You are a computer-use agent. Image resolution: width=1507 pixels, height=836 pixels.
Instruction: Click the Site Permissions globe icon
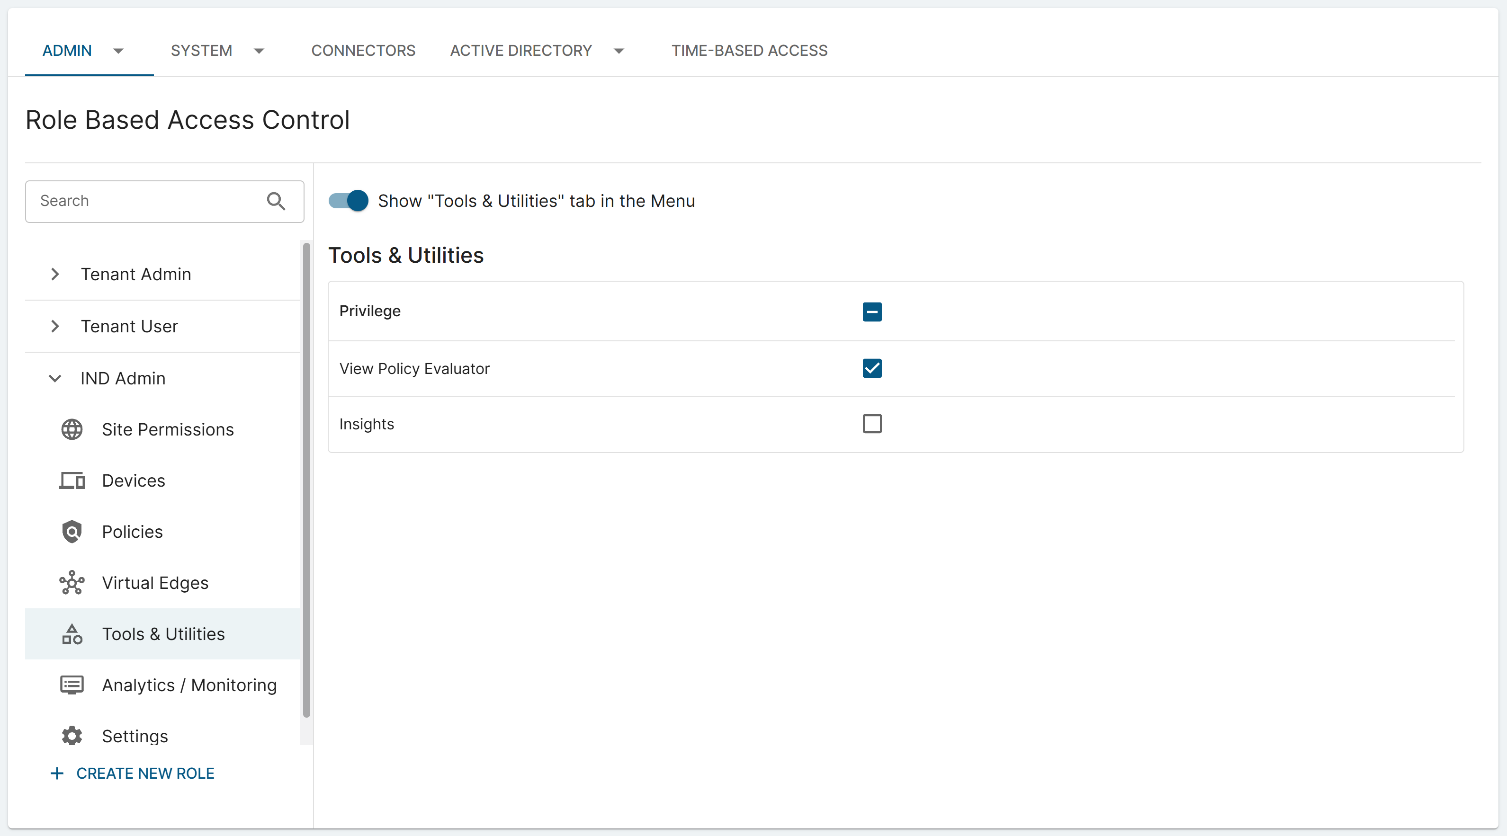[x=72, y=430]
